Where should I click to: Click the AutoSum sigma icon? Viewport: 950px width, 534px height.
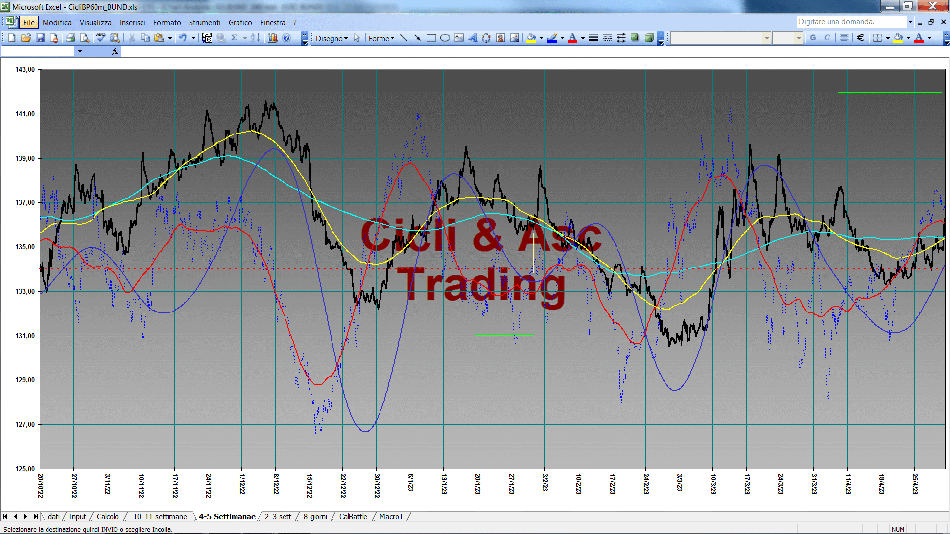point(235,38)
